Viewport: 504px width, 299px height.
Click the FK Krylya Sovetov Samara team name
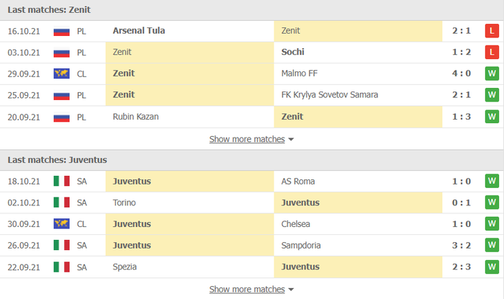point(330,95)
